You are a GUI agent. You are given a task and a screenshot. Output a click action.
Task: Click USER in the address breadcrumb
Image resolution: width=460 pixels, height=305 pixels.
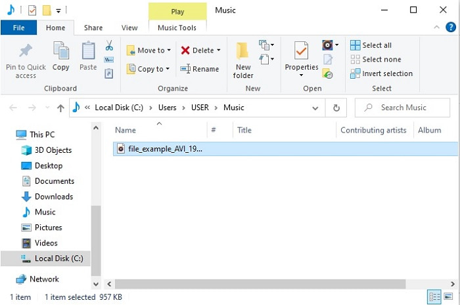click(x=200, y=108)
